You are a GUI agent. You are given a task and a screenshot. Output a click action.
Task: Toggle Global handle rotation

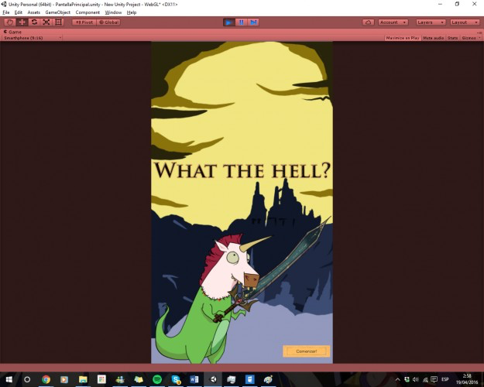(x=108, y=22)
